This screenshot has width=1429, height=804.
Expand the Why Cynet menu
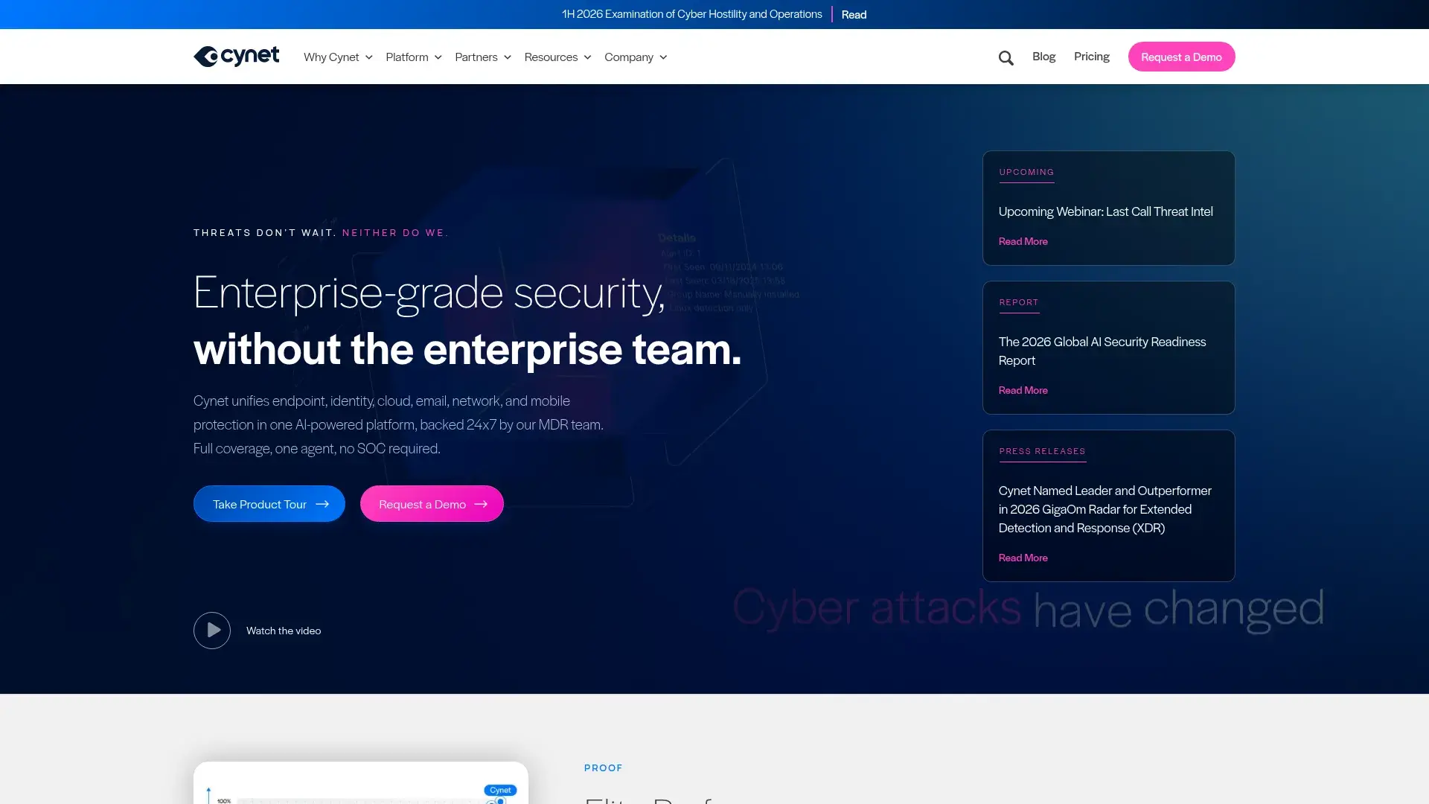coord(338,57)
